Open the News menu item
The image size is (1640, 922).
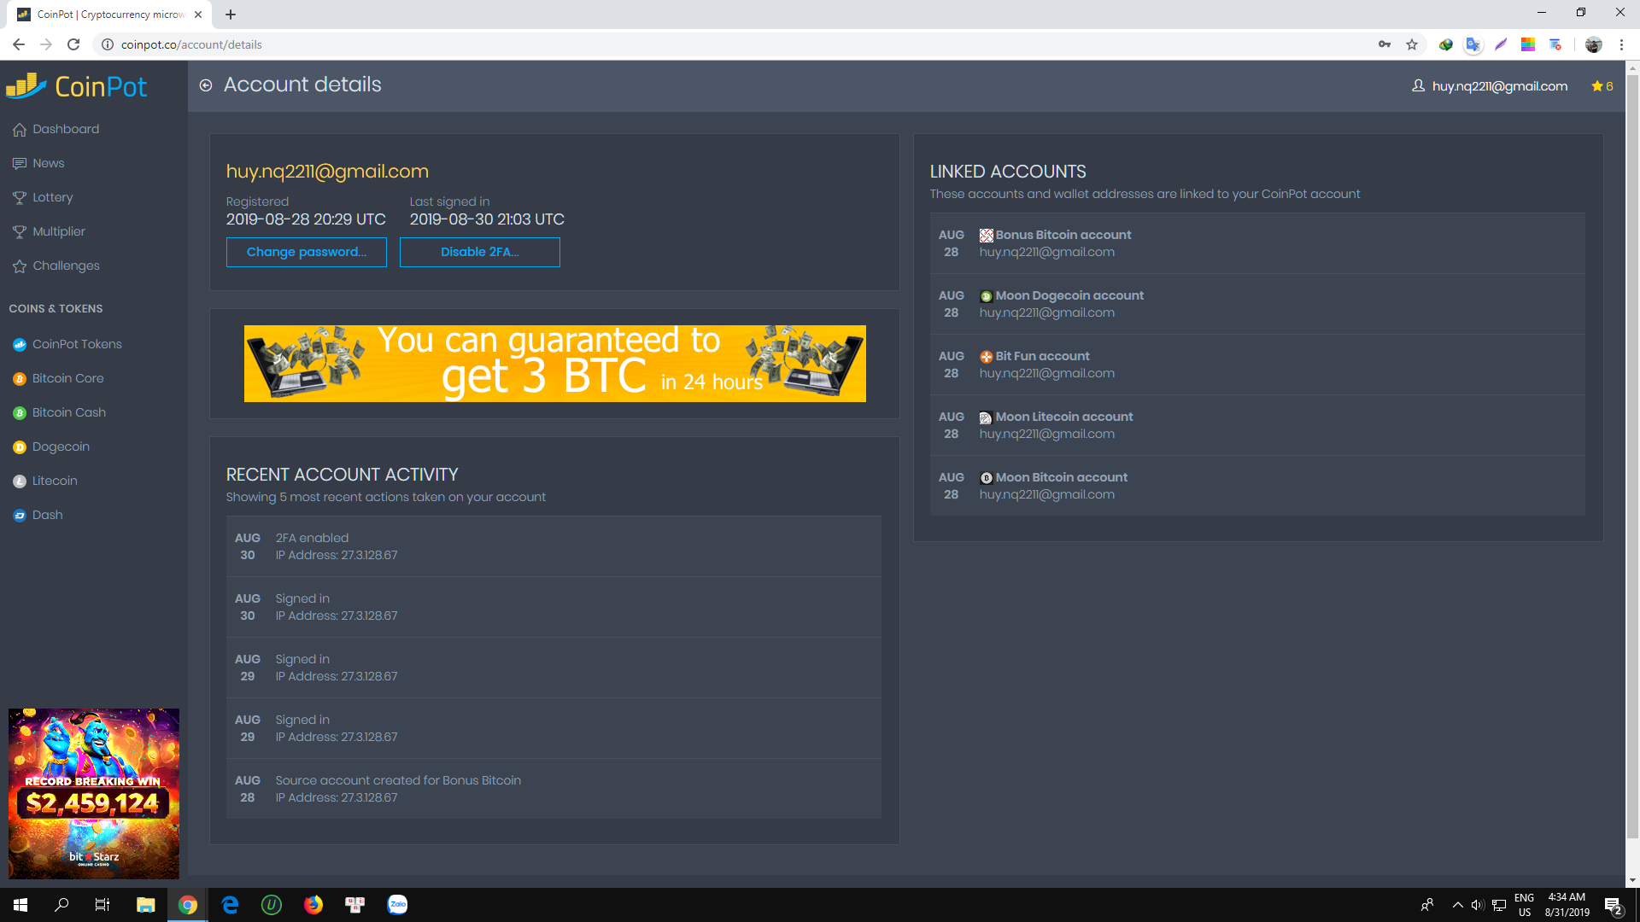(x=48, y=163)
